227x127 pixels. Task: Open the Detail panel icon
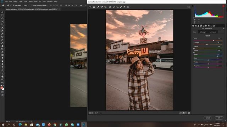point(198,26)
